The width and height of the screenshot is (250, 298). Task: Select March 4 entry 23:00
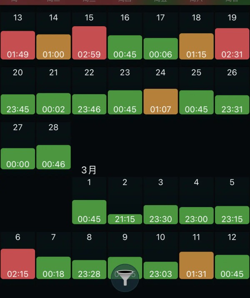click(x=196, y=216)
